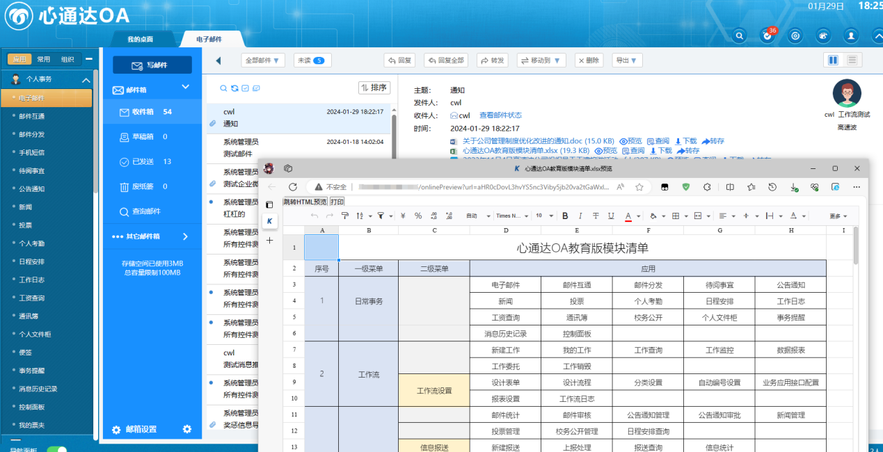This screenshot has width=883, height=452.
Task: Click 回复全部 button
Action: coord(445,60)
